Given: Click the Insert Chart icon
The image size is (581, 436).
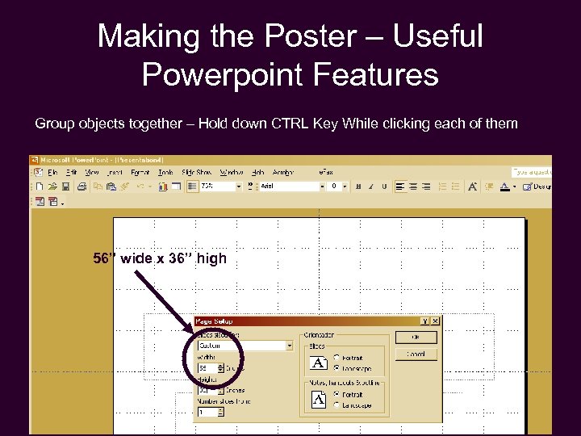Looking at the screenshot, I should click(163, 187).
